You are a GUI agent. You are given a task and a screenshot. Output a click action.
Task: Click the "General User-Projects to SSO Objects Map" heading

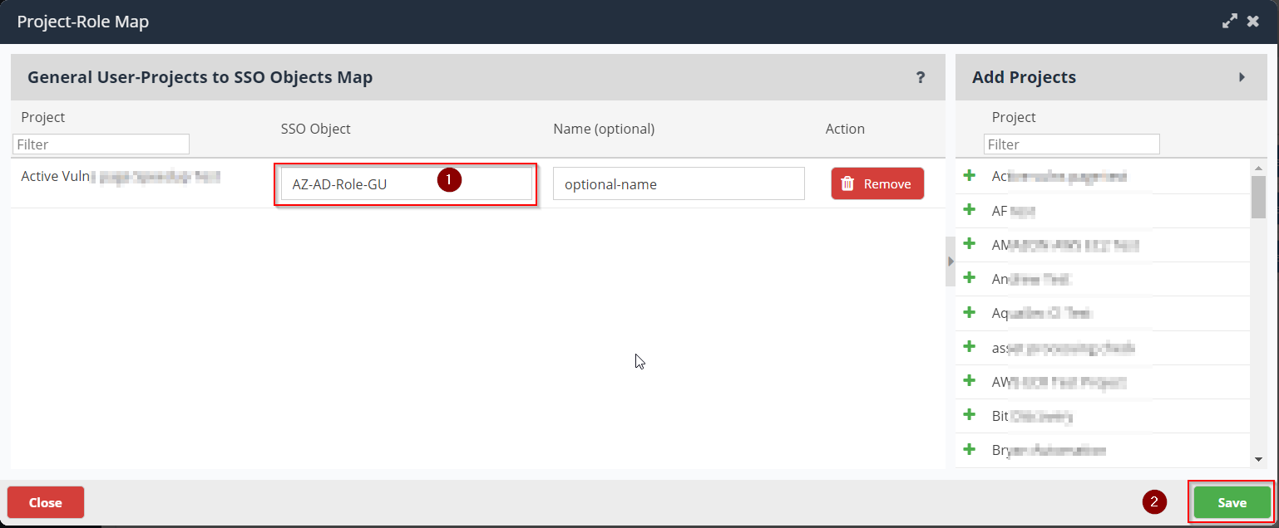200,77
